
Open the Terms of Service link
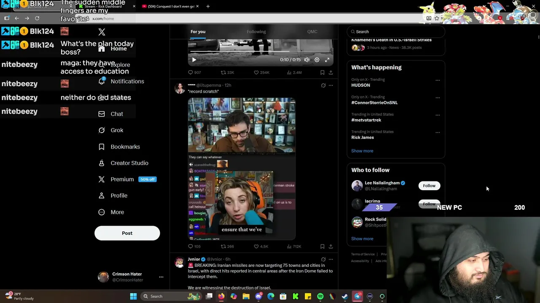point(363,254)
